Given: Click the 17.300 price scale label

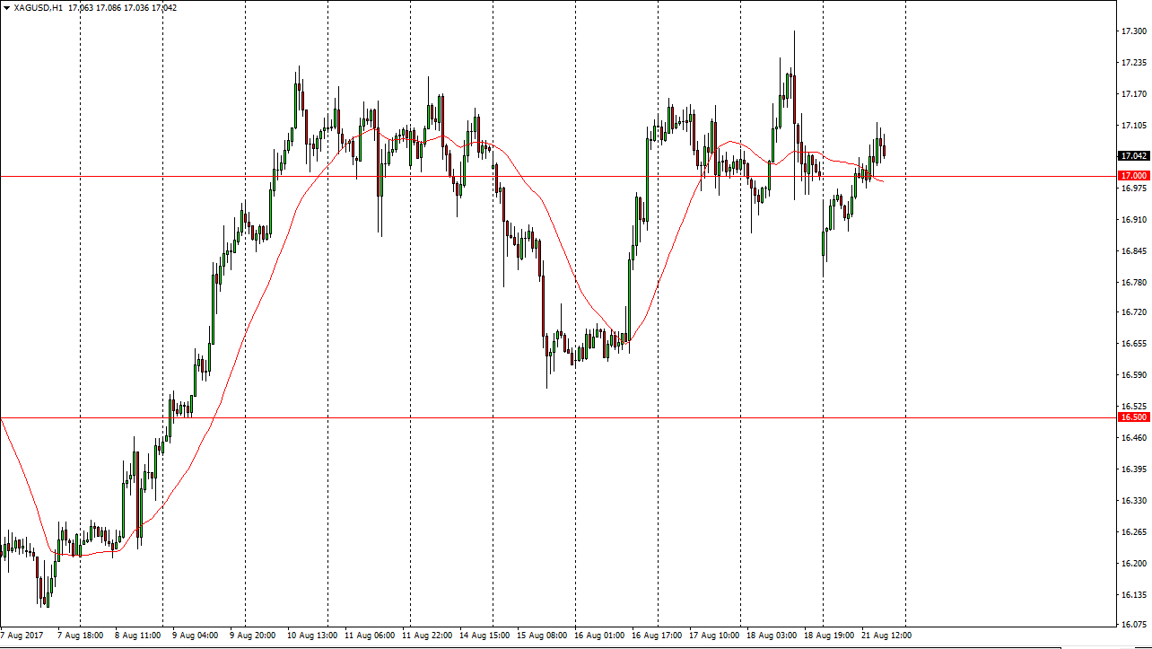Looking at the screenshot, I should 1134,31.
